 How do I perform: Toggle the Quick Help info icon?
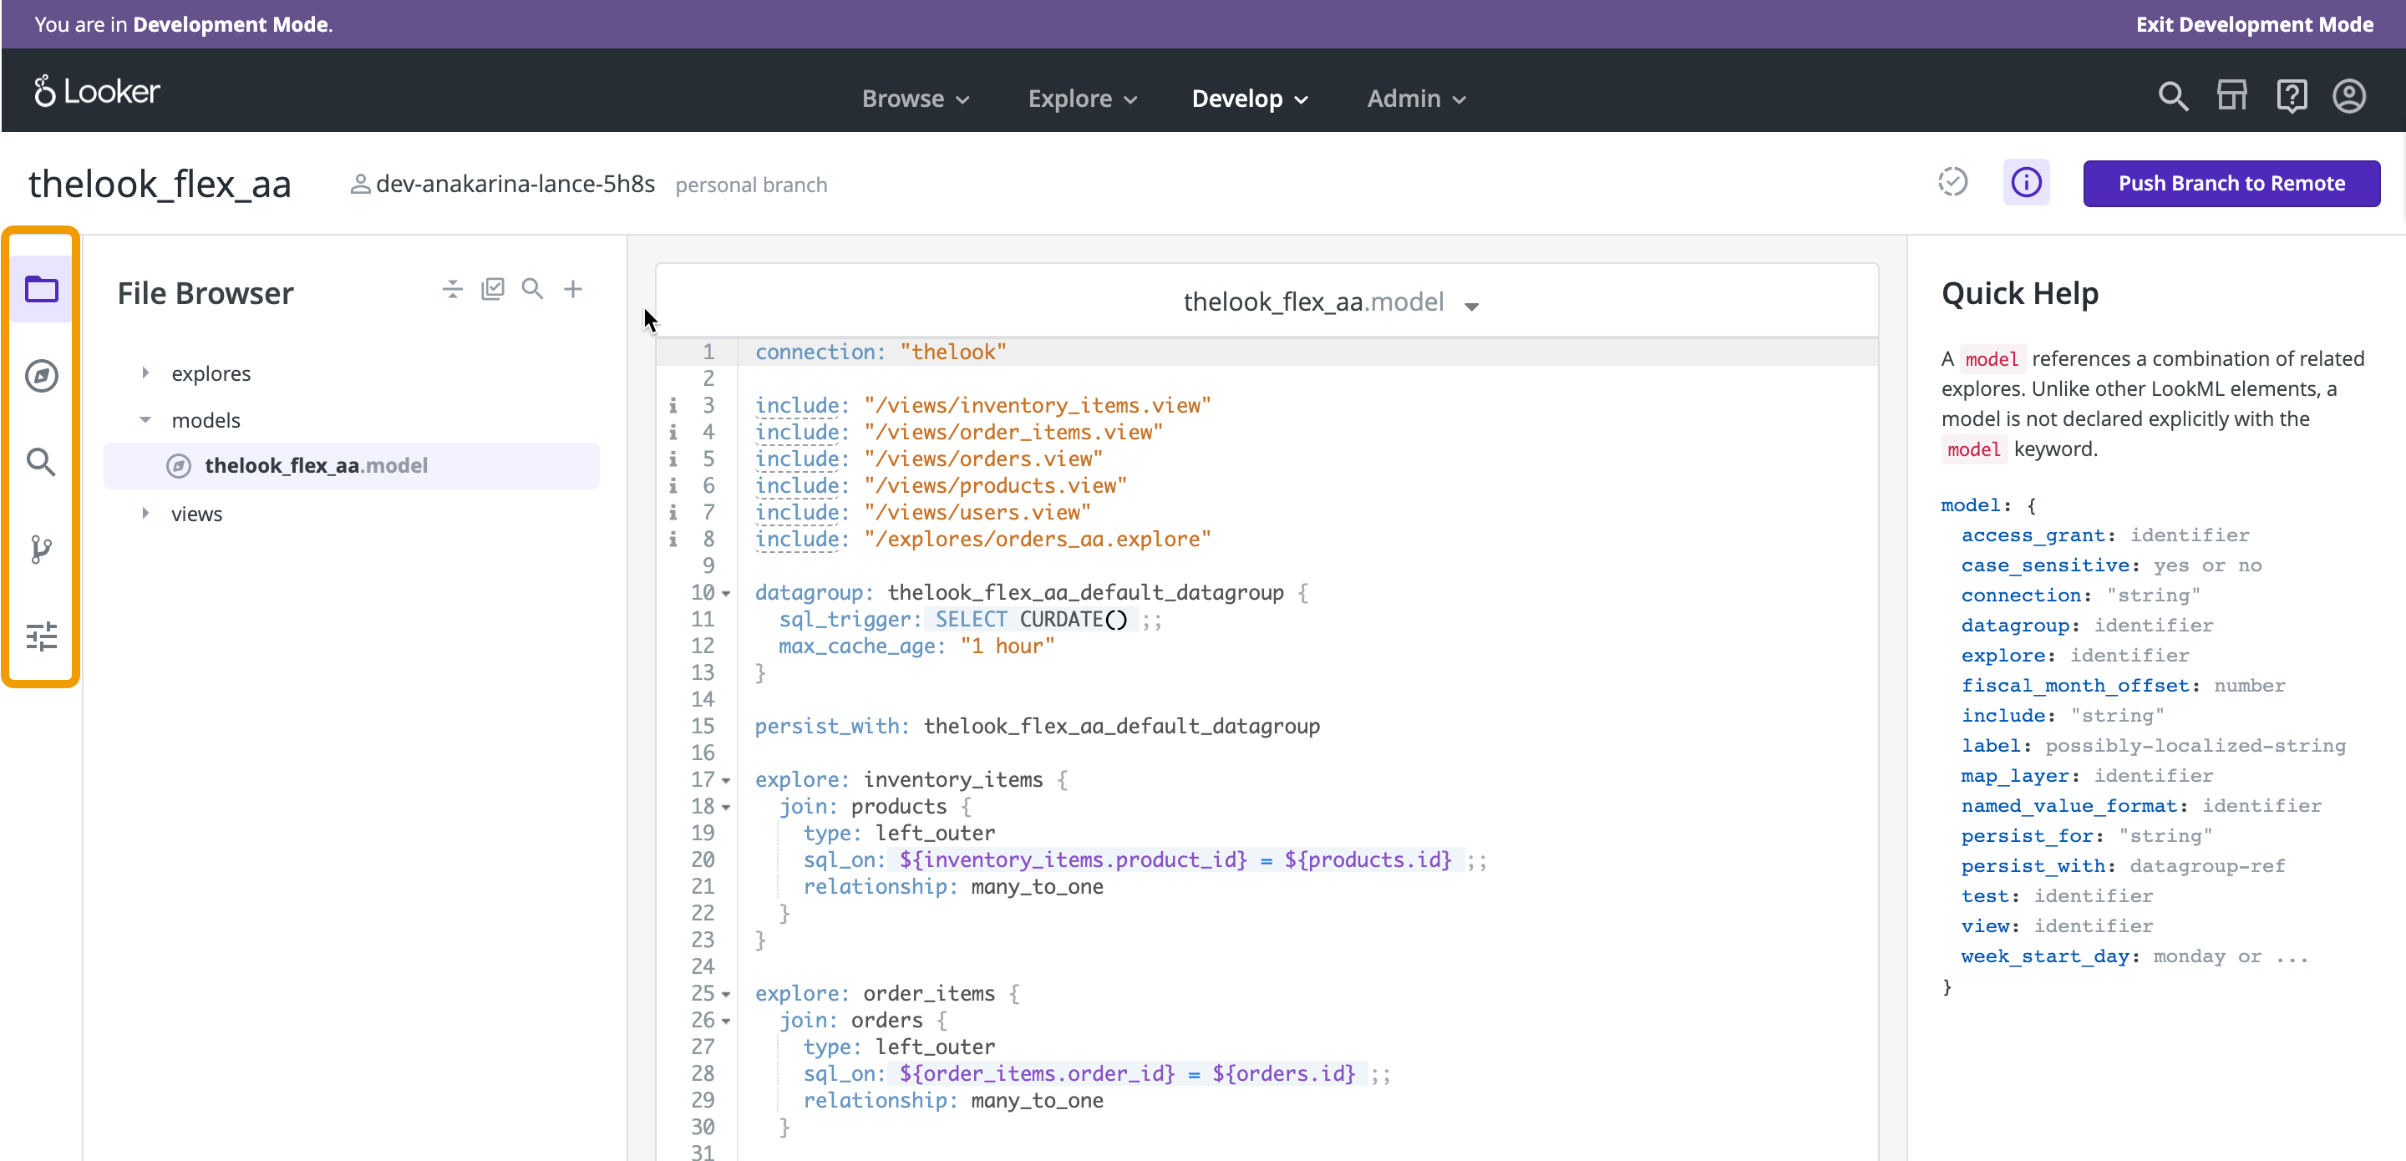(x=2026, y=182)
